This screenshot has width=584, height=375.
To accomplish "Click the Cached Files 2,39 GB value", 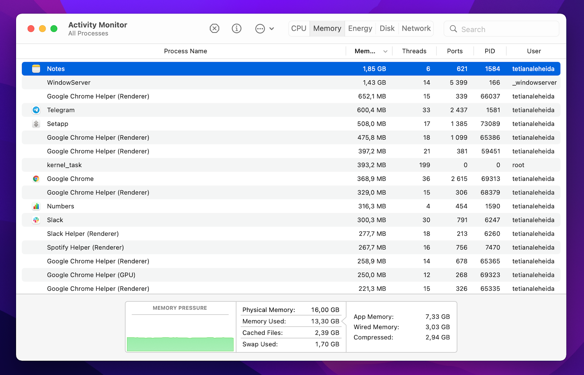I will point(327,333).
